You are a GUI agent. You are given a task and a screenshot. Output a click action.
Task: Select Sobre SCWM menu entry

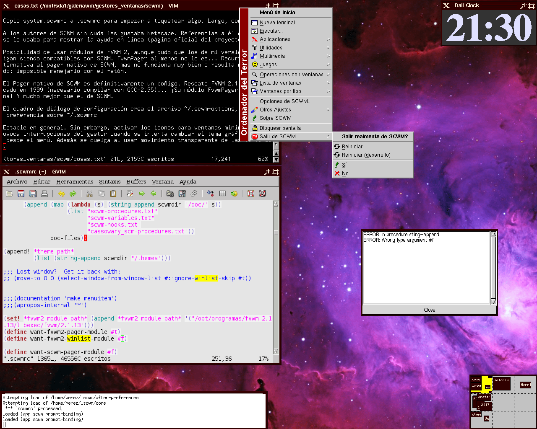click(x=291, y=118)
